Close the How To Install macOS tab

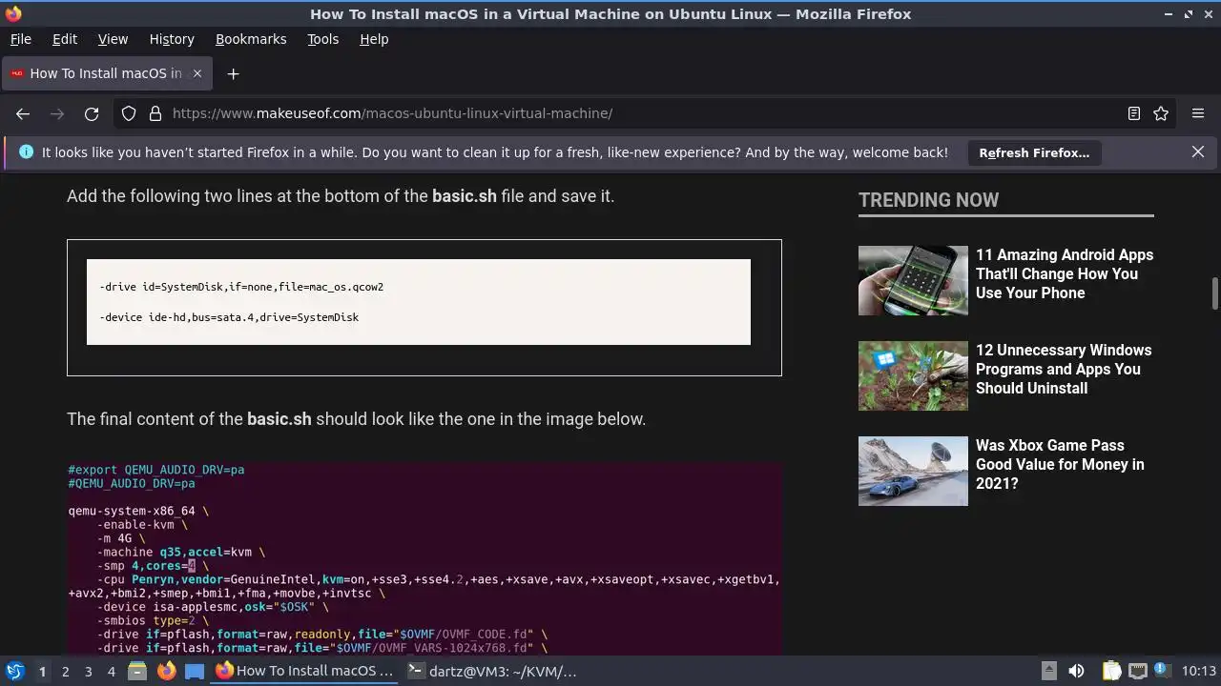click(197, 73)
